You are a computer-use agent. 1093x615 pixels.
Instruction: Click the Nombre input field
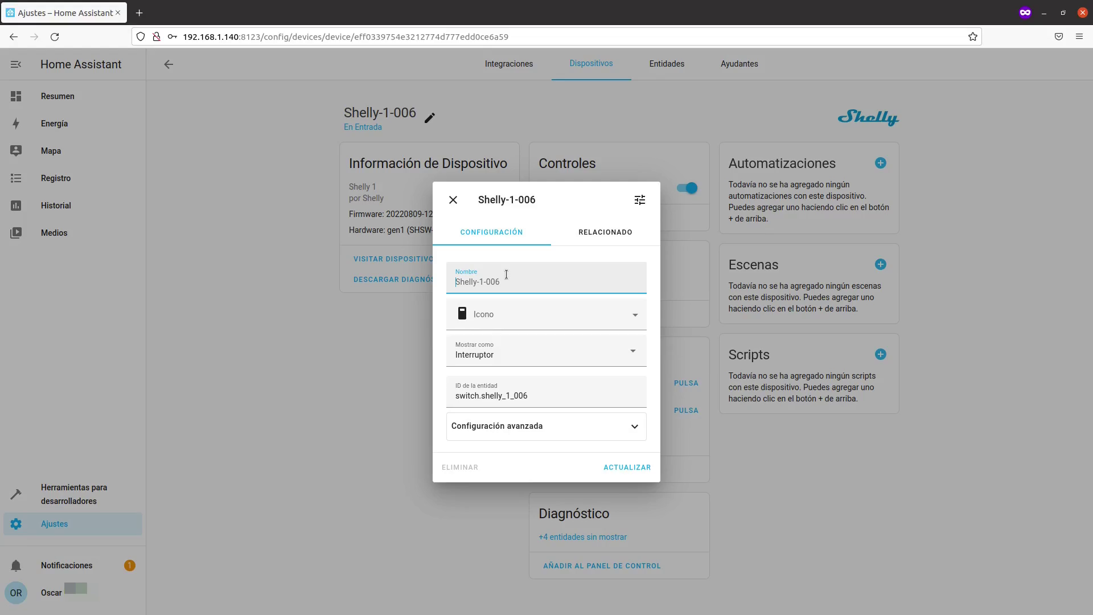coord(546,281)
